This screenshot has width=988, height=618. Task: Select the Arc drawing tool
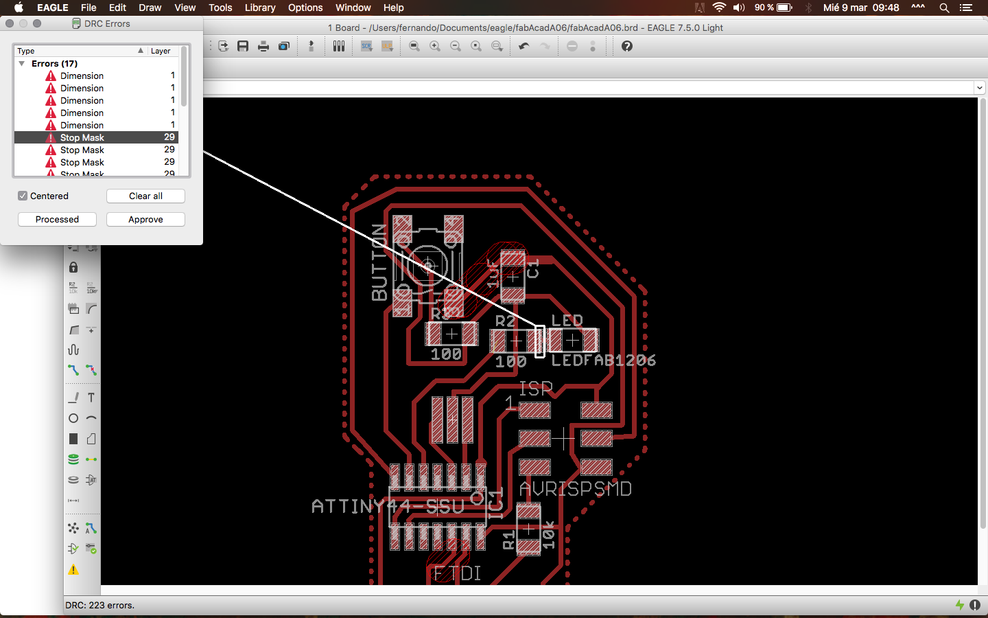click(91, 418)
